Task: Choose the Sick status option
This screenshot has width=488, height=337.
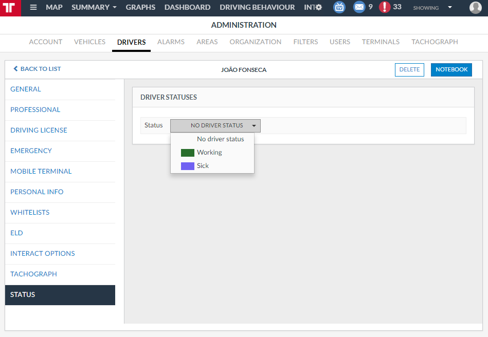Action: 203,166
